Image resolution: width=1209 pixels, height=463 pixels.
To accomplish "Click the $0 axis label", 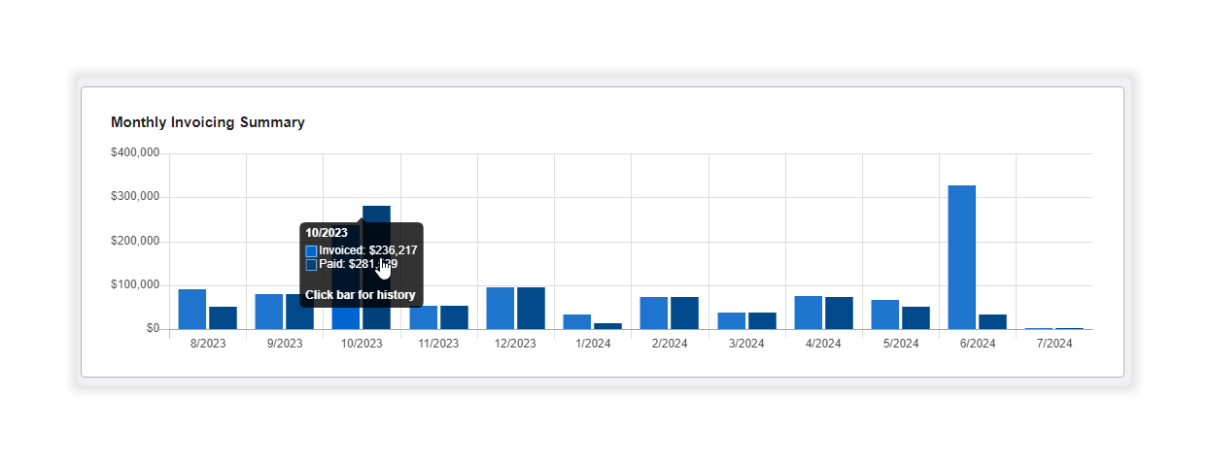I will click(x=153, y=329).
